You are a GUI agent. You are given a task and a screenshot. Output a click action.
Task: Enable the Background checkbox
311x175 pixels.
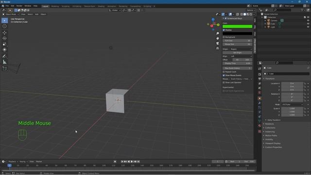224,37
